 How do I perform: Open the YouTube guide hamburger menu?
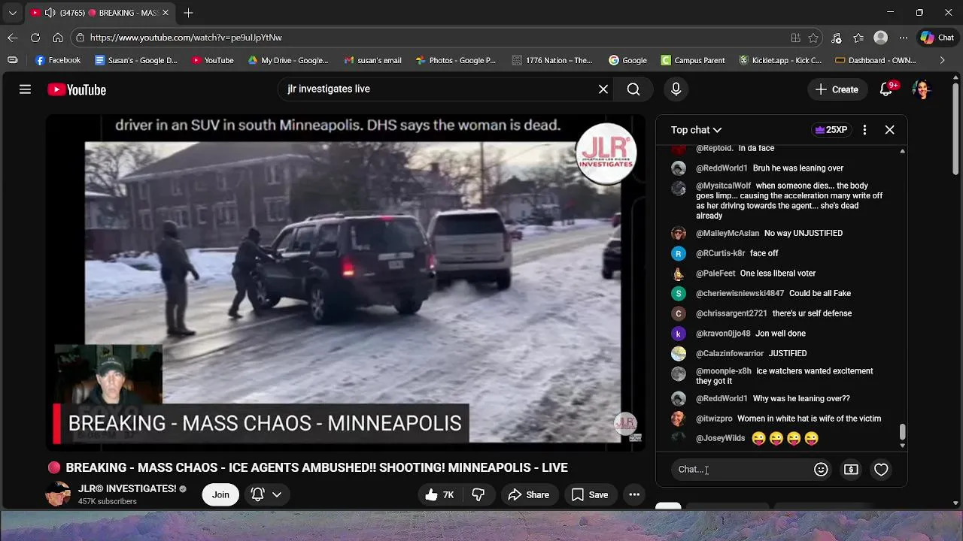coord(25,89)
